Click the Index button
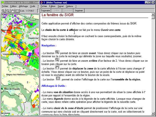This screenshot has width=156, height=117. (56, 11)
